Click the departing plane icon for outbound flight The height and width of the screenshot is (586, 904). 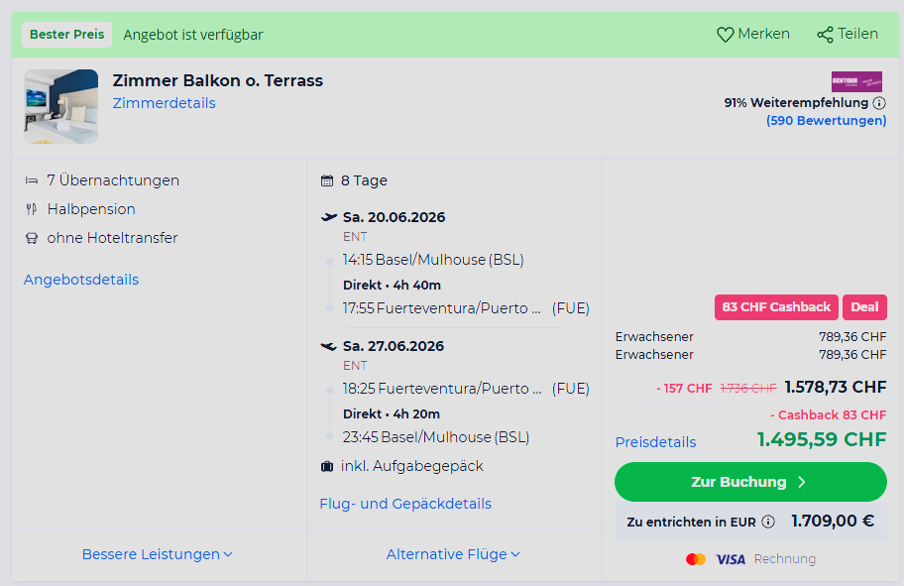pyautogui.click(x=329, y=217)
